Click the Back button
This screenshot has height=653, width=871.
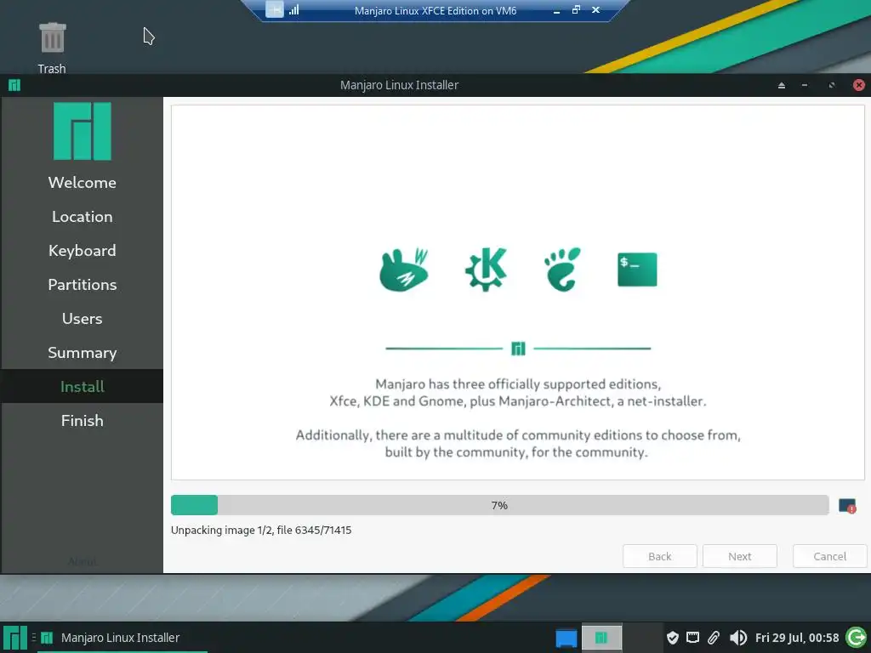660,556
